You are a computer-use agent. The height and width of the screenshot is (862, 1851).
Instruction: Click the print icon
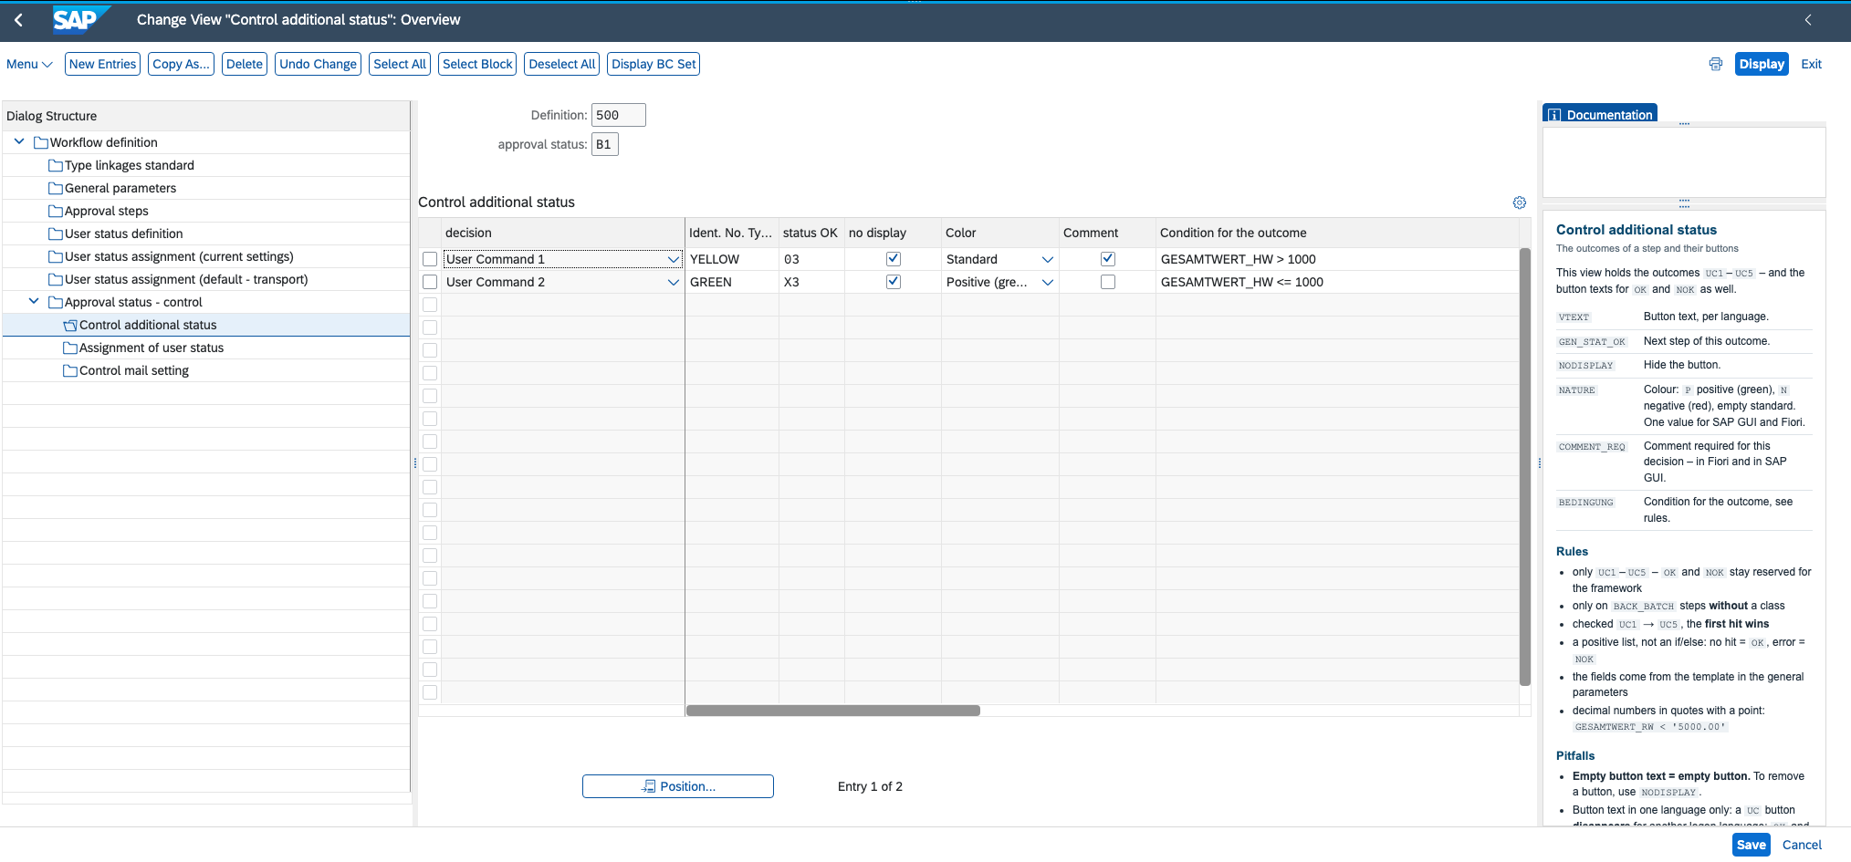pos(1715,64)
